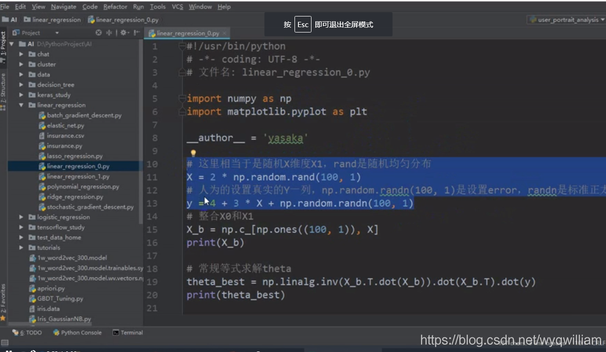This screenshot has width=606, height=352.
Task: Expand the chat folder
Action: 21,54
